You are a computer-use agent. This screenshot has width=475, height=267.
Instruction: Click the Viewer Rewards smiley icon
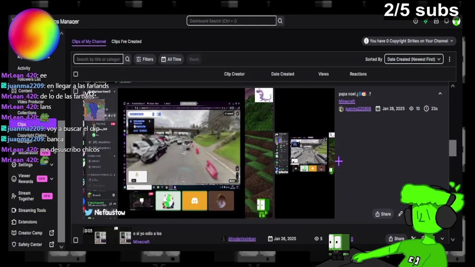pos(14,179)
